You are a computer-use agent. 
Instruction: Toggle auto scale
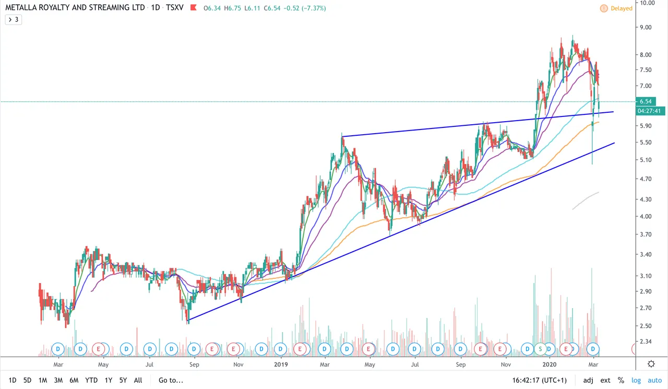pyautogui.click(x=654, y=380)
